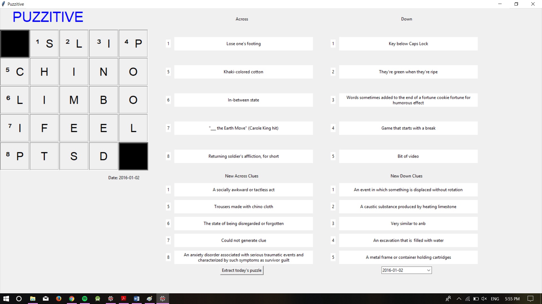Click grid cell numbered 8 with P

[x=15, y=156]
